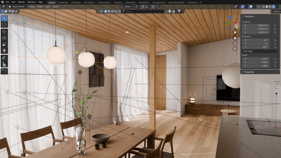Set select mode to extend selection
Screen dimensions: 281x158
click(6, 11)
